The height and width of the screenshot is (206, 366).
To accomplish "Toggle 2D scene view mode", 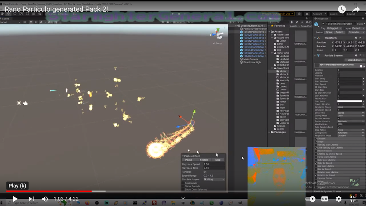I will (x=25, y=22).
